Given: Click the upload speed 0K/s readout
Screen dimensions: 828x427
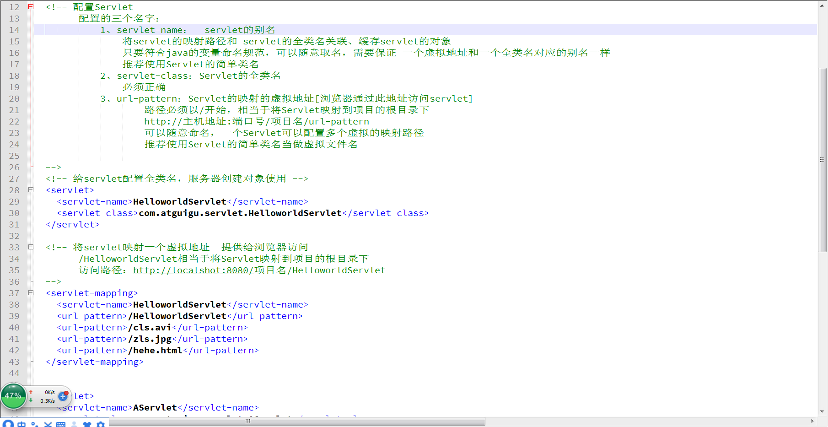Looking at the screenshot, I should pyautogui.click(x=49, y=392).
